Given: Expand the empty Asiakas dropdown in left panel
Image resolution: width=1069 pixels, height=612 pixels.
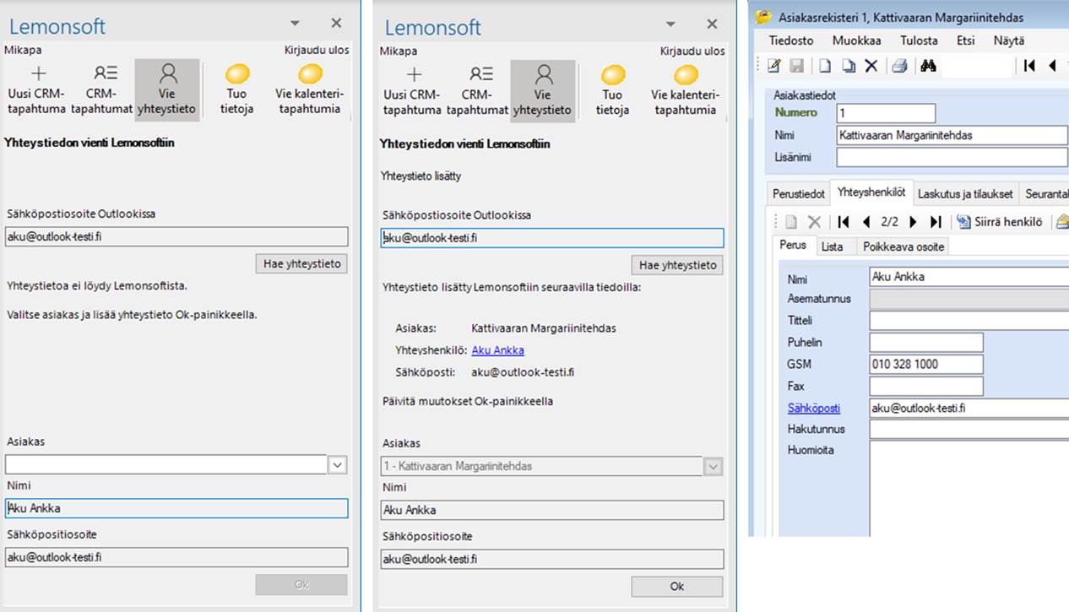Looking at the screenshot, I should (x=337, y=464).
